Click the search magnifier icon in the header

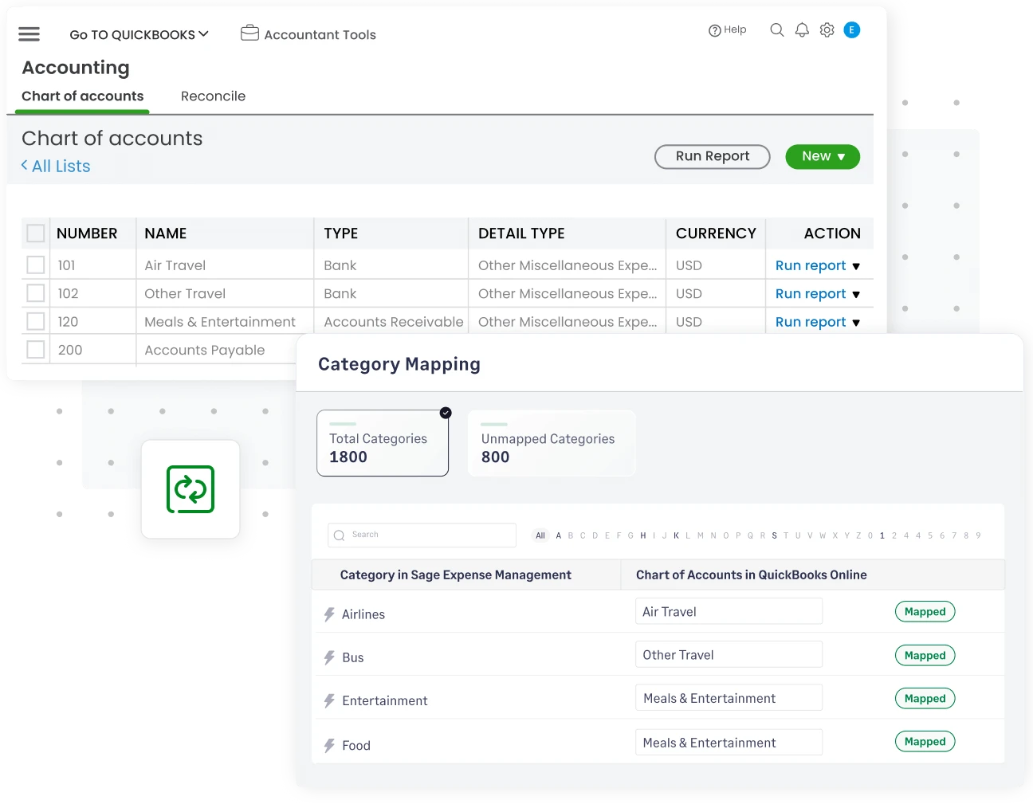[776, 29]
